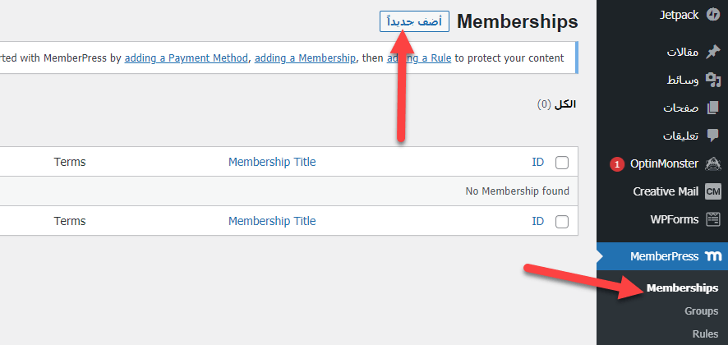Follow the adding a Payment Method link

click(x=187, y=58)
